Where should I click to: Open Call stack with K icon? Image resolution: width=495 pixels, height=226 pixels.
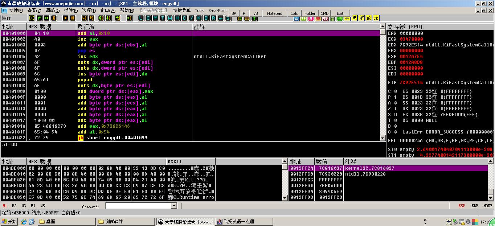(x=199, y=18)
